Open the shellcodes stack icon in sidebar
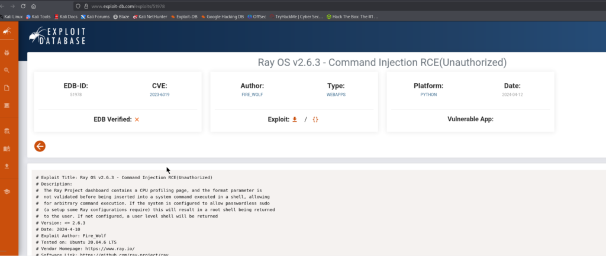606x256 pixels. pyautogui.click(x=7, y=105)
